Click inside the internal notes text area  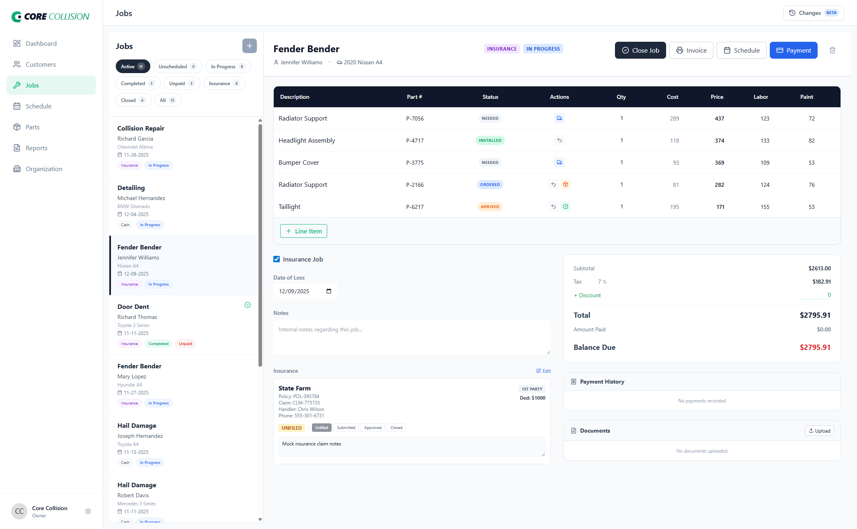pos(412,337)
